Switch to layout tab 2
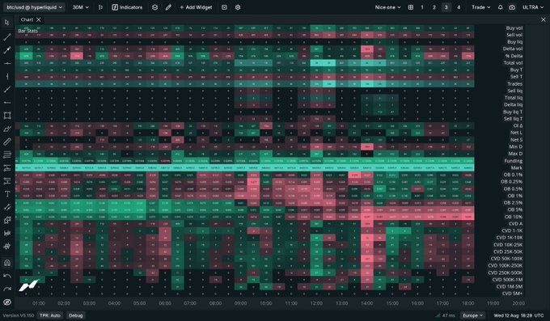The width and height of the screenshot is (550, 321). tap(434, 7)
